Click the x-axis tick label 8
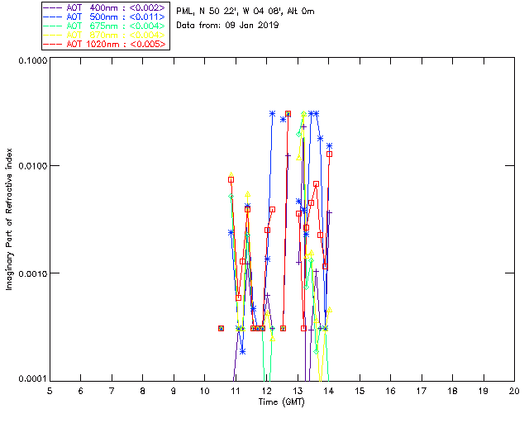This screenshot has width=529, height=423. (x=143, y=391)
